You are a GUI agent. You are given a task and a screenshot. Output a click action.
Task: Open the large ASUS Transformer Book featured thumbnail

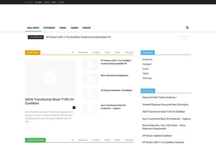[50, 77]
